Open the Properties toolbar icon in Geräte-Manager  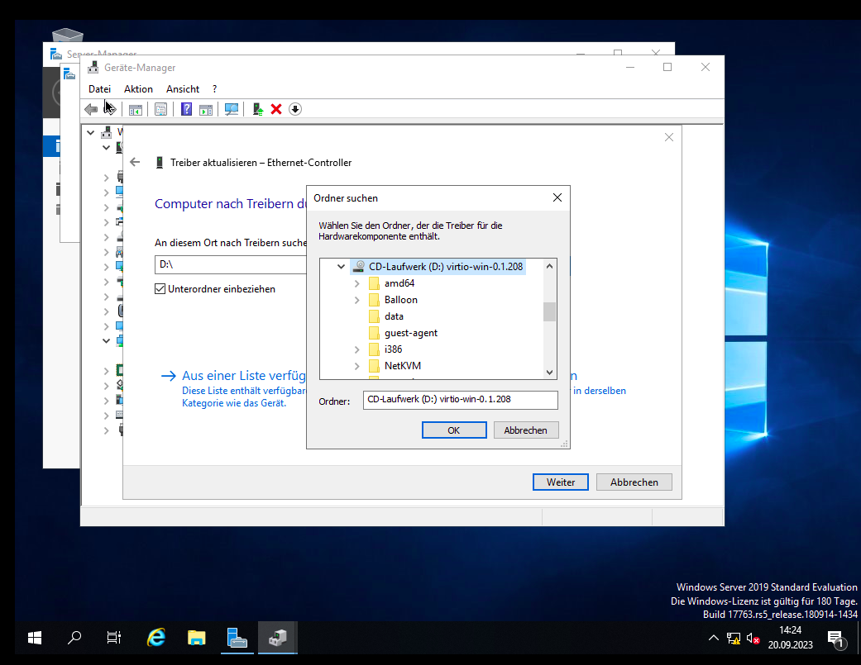[x=161, y=109]
